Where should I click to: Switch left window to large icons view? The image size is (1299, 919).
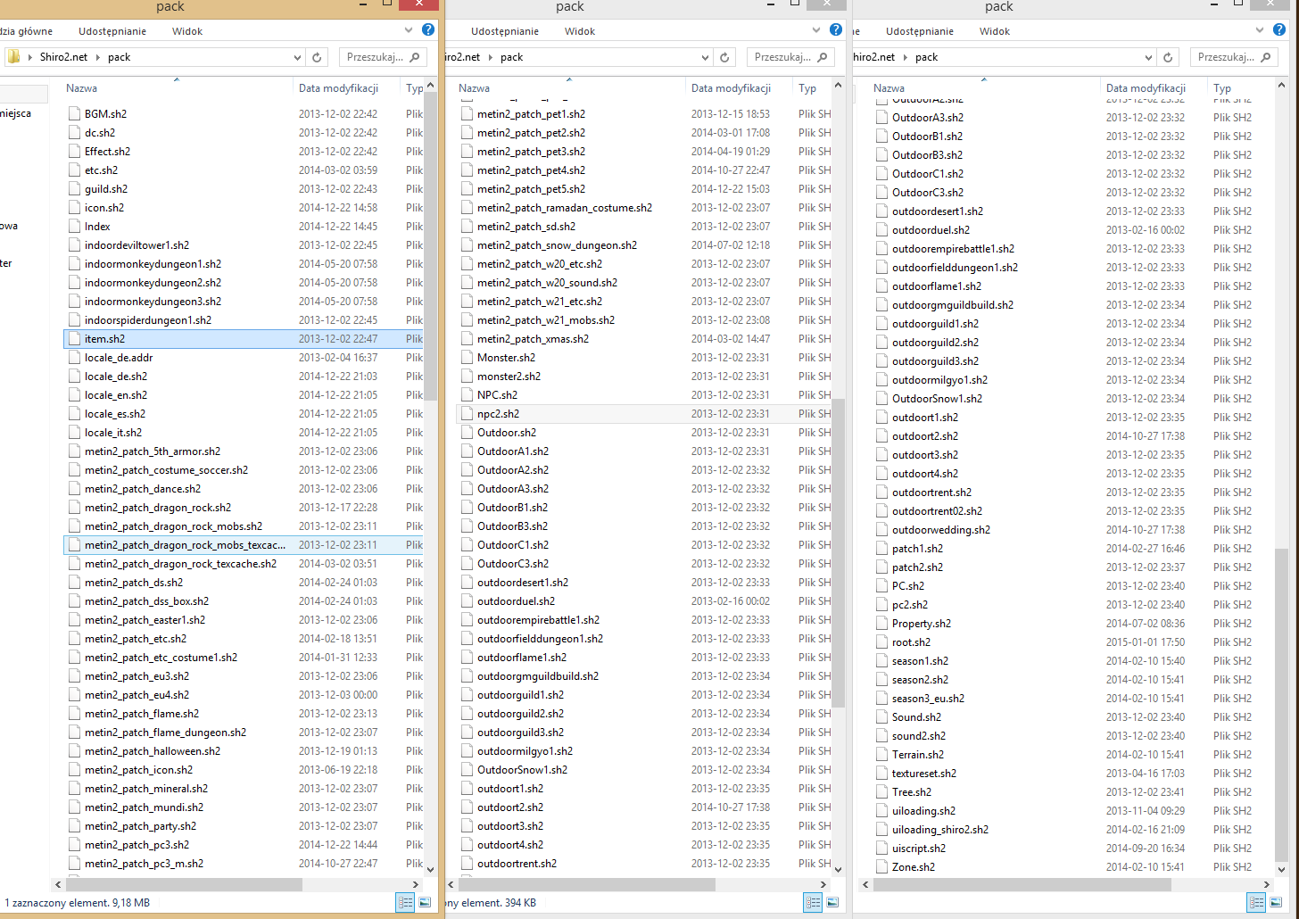coord(425,903)
